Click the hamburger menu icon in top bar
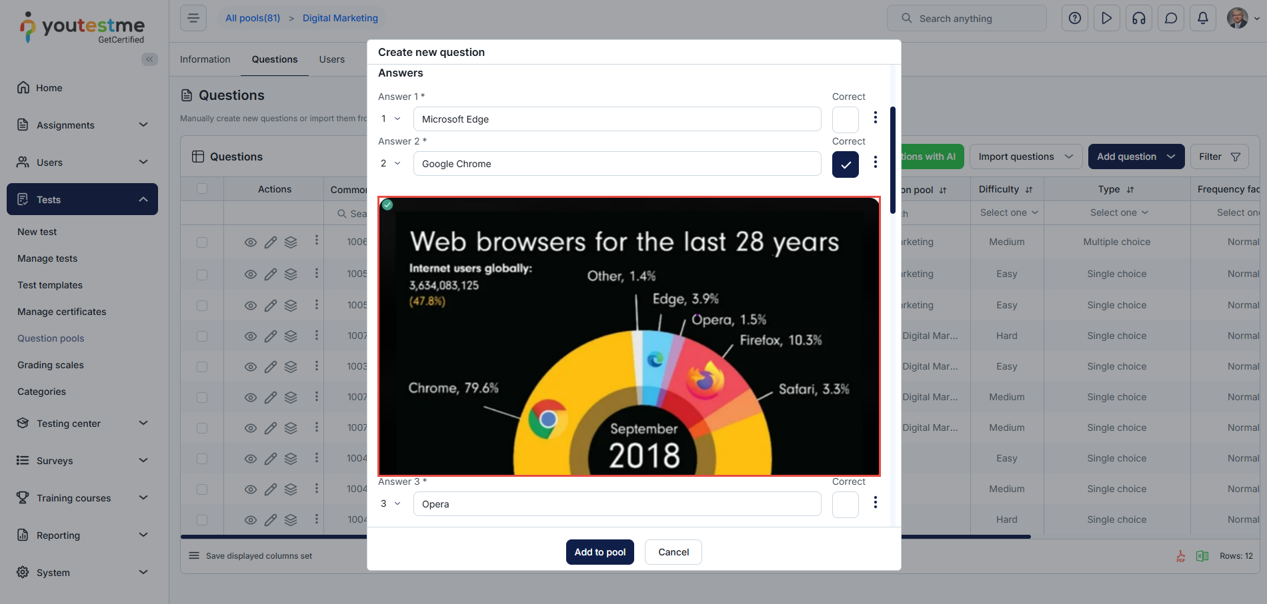The height and width of the screenshot is (604, 1267). tap(193, 18)
